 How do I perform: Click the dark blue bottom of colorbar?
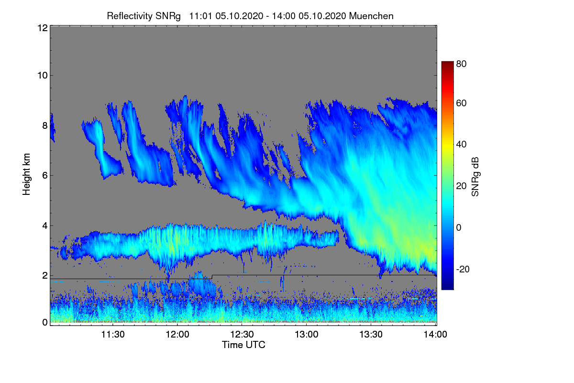(447, 286)
